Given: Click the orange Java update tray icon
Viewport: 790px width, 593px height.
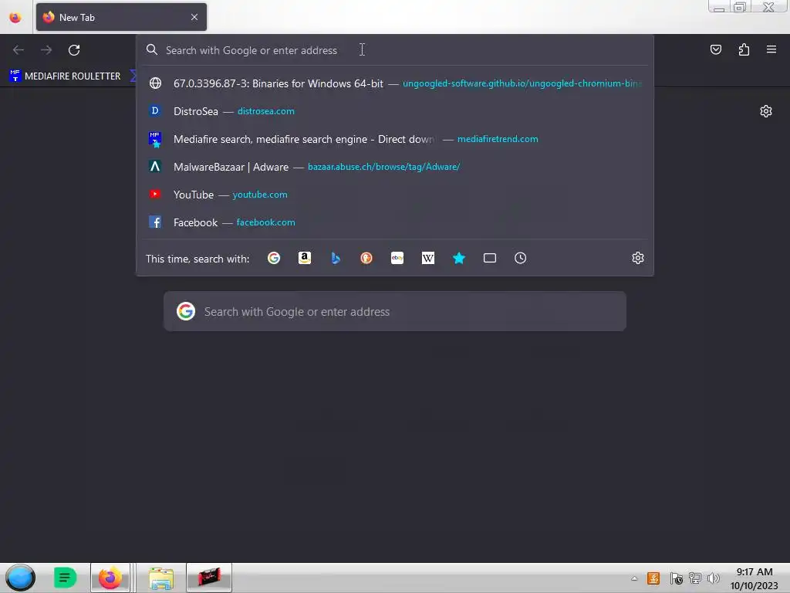Looking at the screenshot, I should [653, 578].
